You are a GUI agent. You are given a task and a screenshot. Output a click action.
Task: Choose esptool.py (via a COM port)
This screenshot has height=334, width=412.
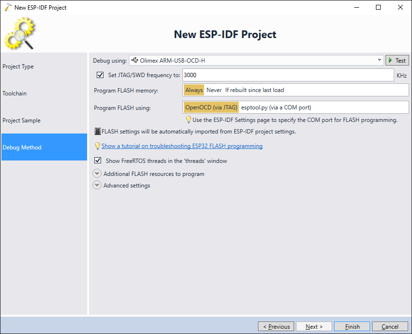[276, 107]
